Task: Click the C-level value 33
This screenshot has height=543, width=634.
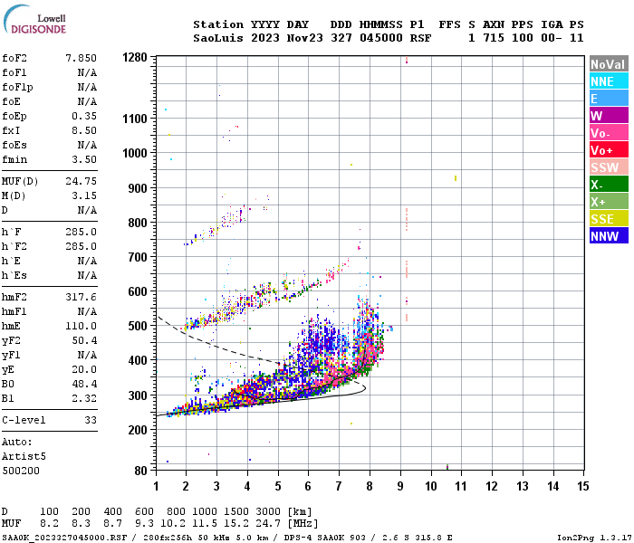Action: [91, 420]
